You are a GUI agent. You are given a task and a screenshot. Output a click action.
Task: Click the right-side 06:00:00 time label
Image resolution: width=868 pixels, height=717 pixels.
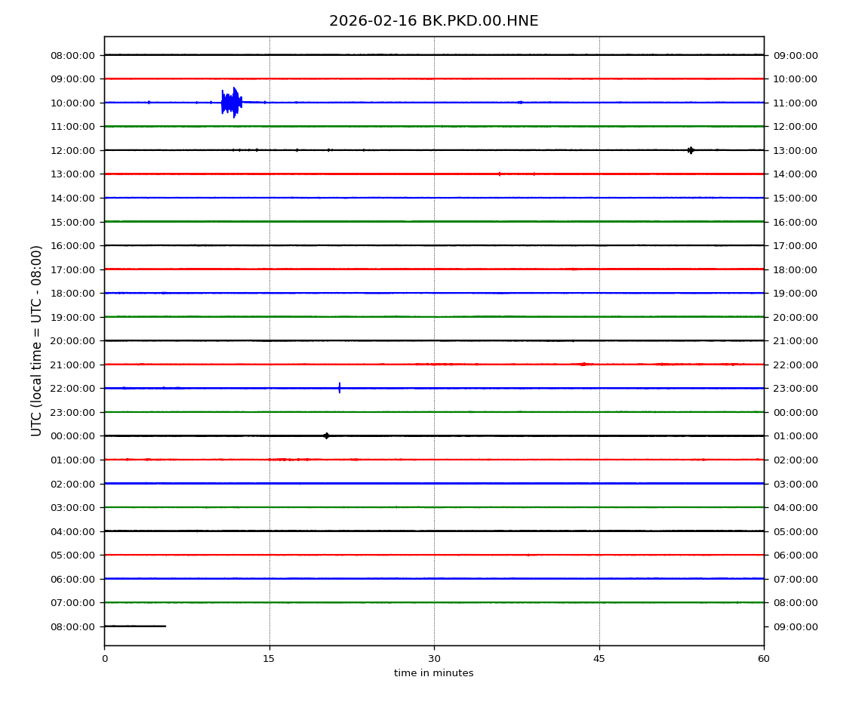(x=796, y=555)
